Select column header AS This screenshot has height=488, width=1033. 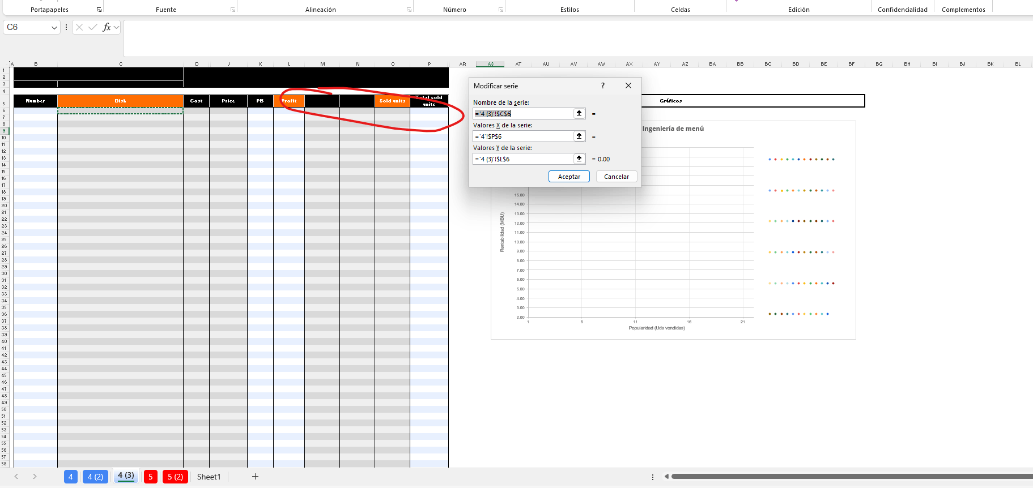click(490, 64)
